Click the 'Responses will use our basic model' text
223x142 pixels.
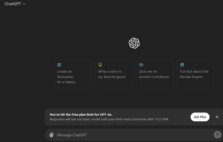click(109, 119)
